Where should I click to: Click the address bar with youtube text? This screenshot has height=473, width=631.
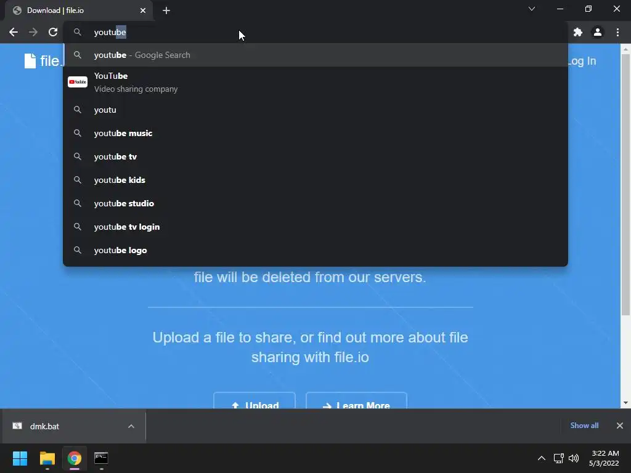tap(316, 32)
